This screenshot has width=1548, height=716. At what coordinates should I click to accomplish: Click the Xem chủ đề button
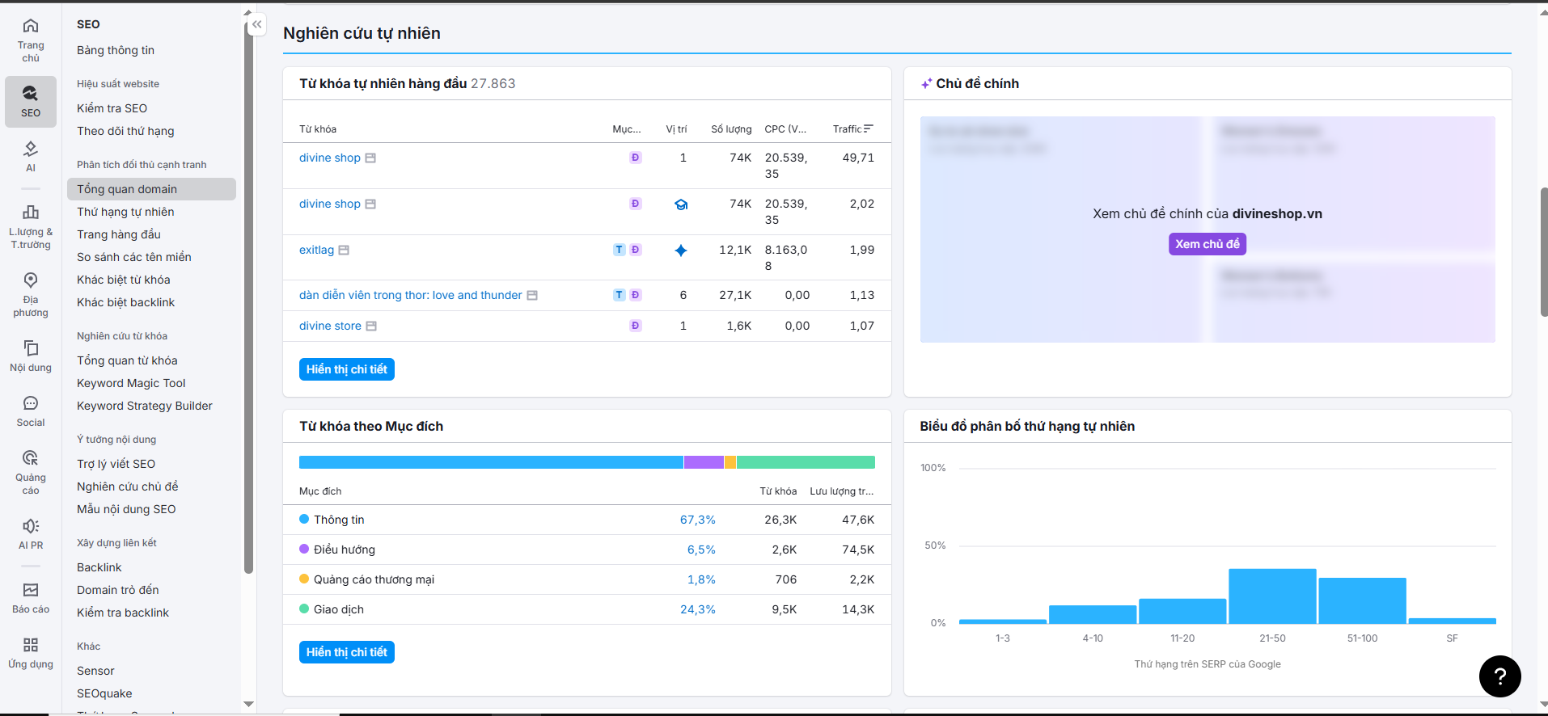point(1207,244)
